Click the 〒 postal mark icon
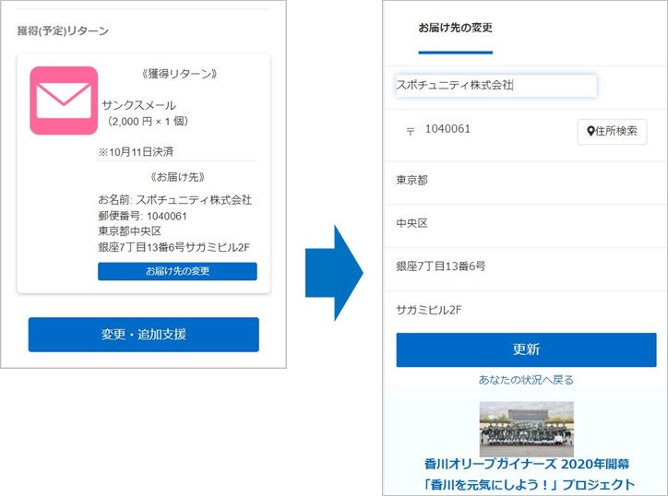The image size is (668, 496). coord(411,132)
